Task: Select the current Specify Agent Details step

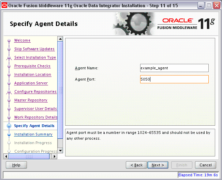Action: click(34, 126)
